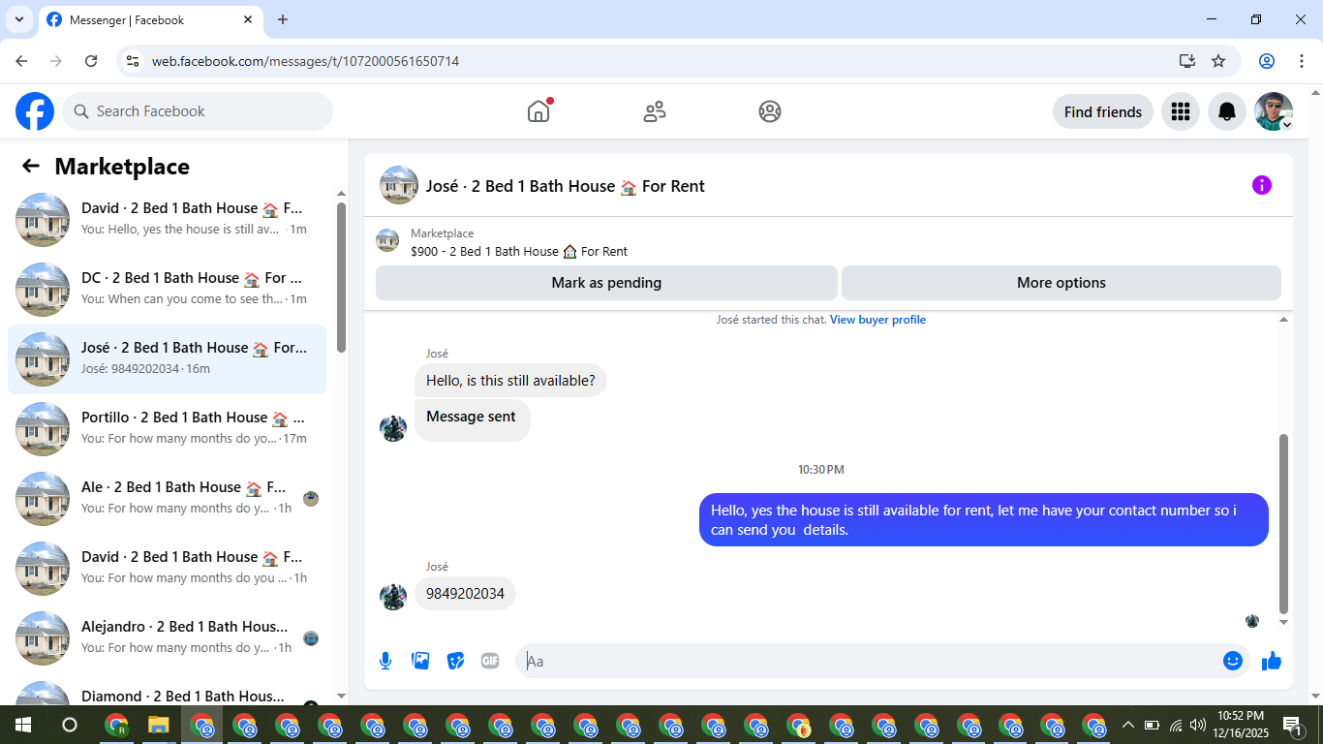Open File Explorer from the taskbar
This screenshot has width=1323, height=744.
(158, 725)
